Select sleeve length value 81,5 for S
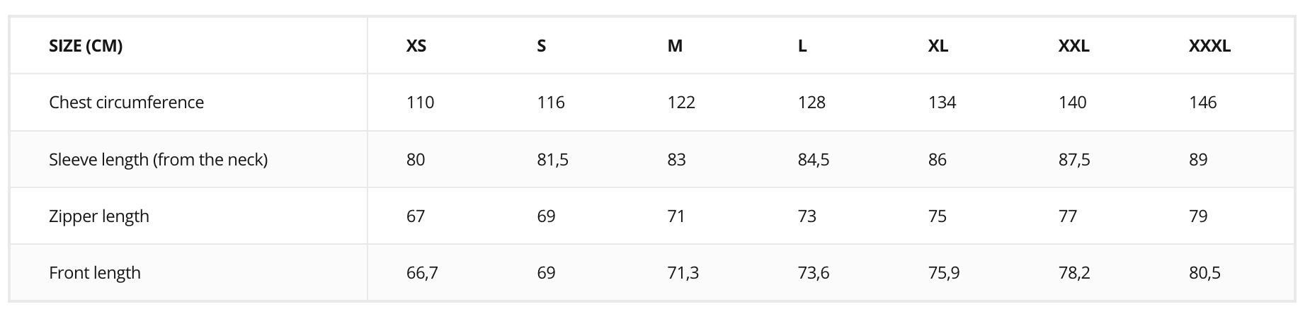Viewport: 1310px width, 314px height. [x=552, y=160]
